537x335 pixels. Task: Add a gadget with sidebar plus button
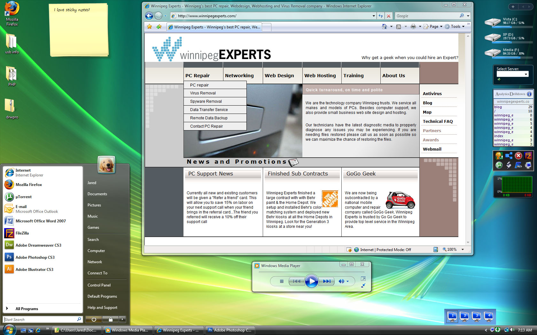(513, 7)
